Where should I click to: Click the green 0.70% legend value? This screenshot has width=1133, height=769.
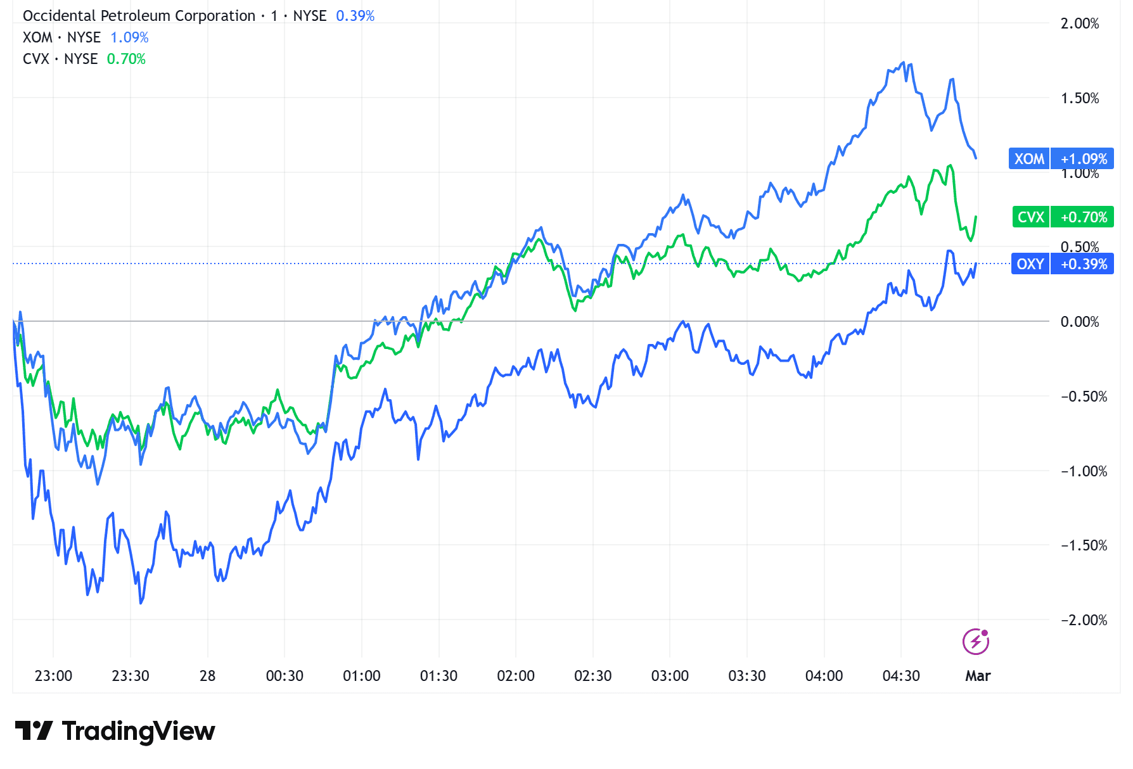click(x=126, y=59)
